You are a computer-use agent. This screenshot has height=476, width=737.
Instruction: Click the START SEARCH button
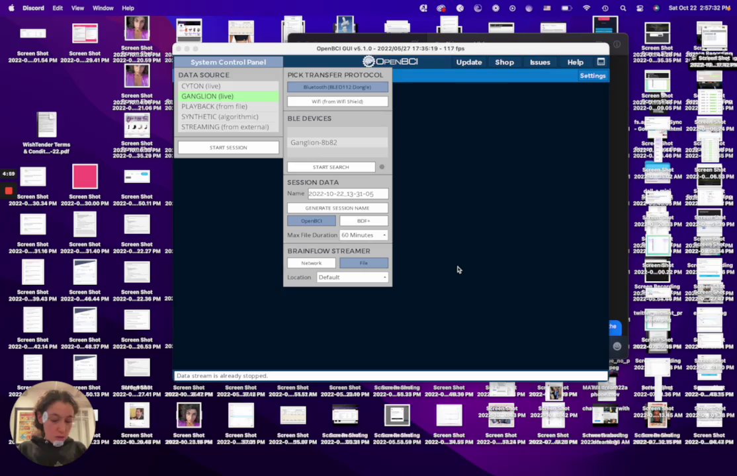tap(331, 167)
